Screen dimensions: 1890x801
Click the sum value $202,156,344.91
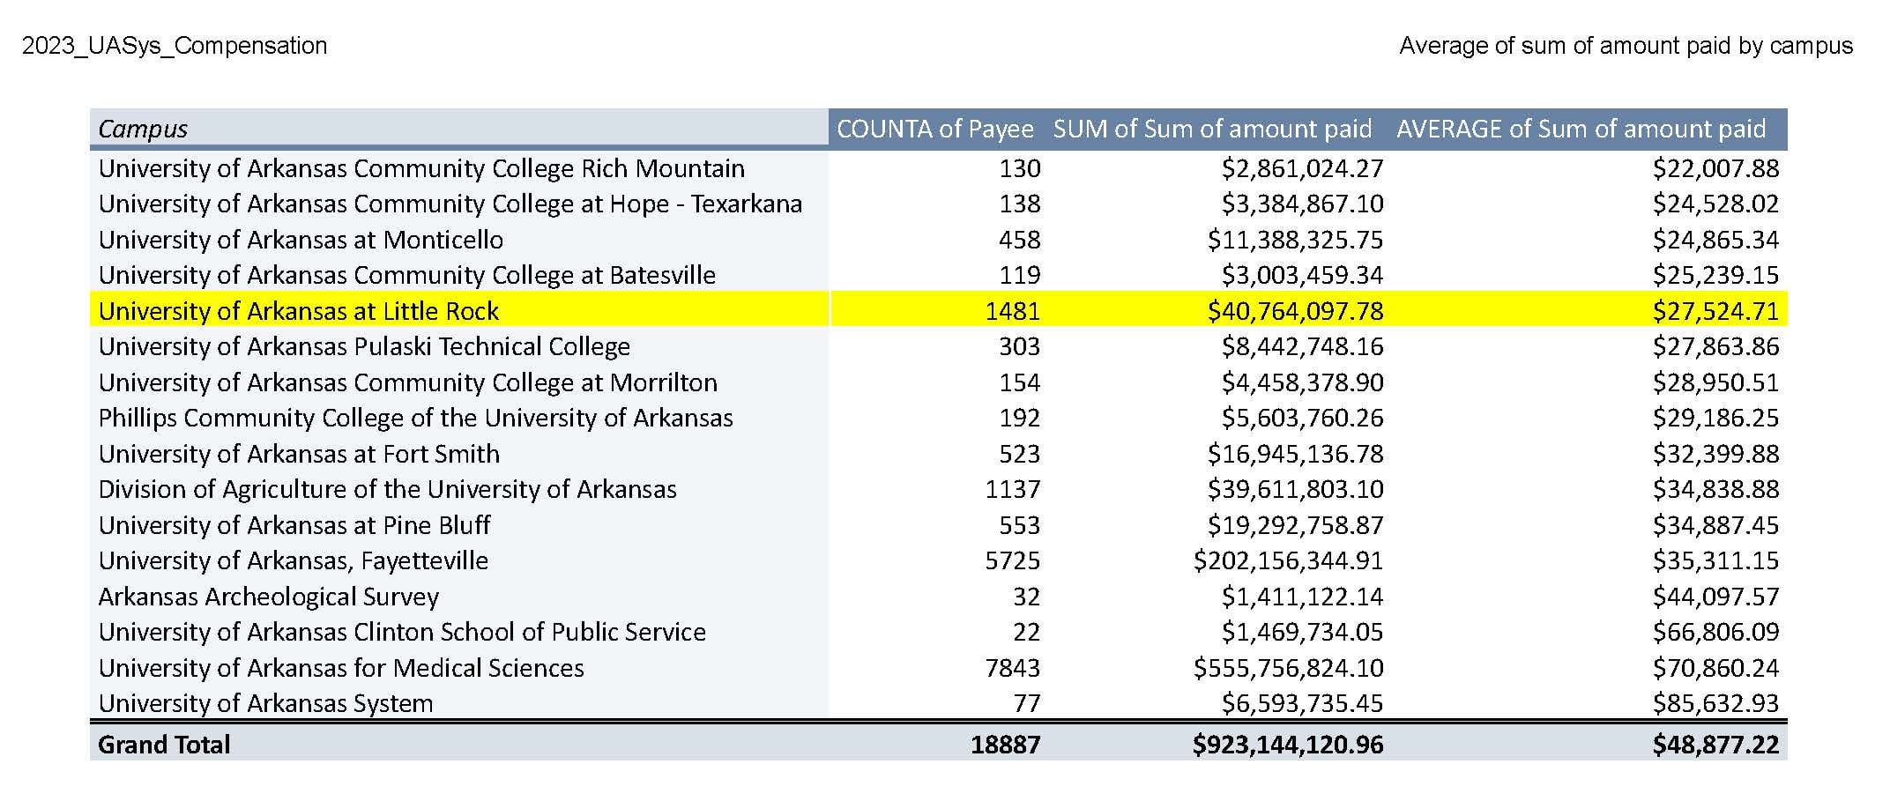coord(1289,560)
